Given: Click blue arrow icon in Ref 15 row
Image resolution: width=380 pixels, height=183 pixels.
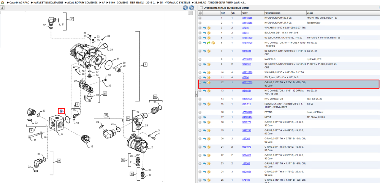Looking at the screenshot, I should tap(204, 104).
